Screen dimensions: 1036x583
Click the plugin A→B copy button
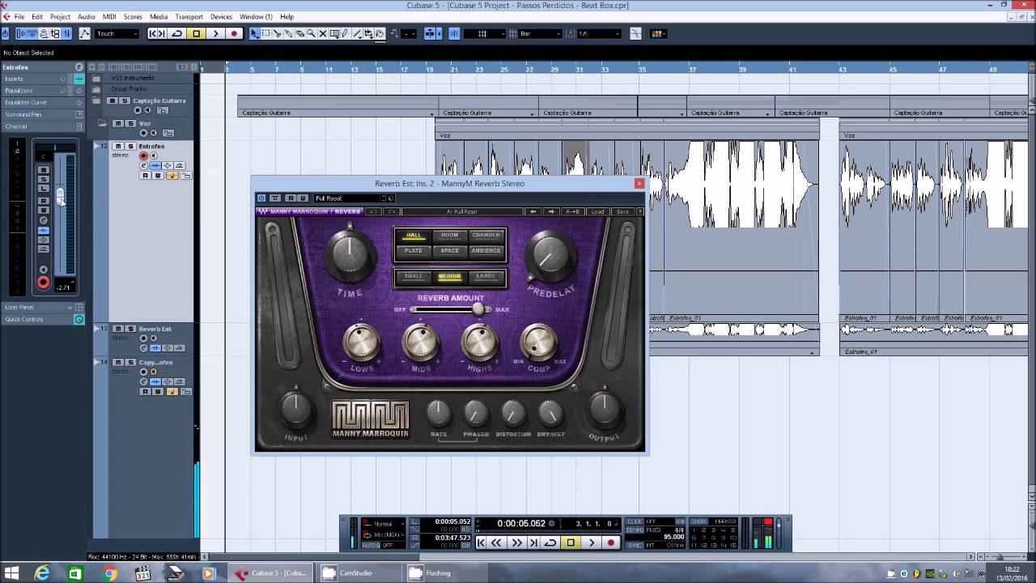(572, 211)
